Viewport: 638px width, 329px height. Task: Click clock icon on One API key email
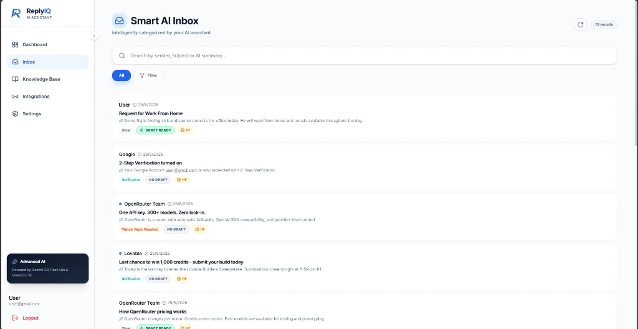pyautogui.click(x=169, y=204)
